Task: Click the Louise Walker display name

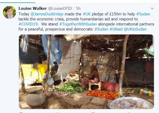Action: pyautogui.click(x=33, y=8)
